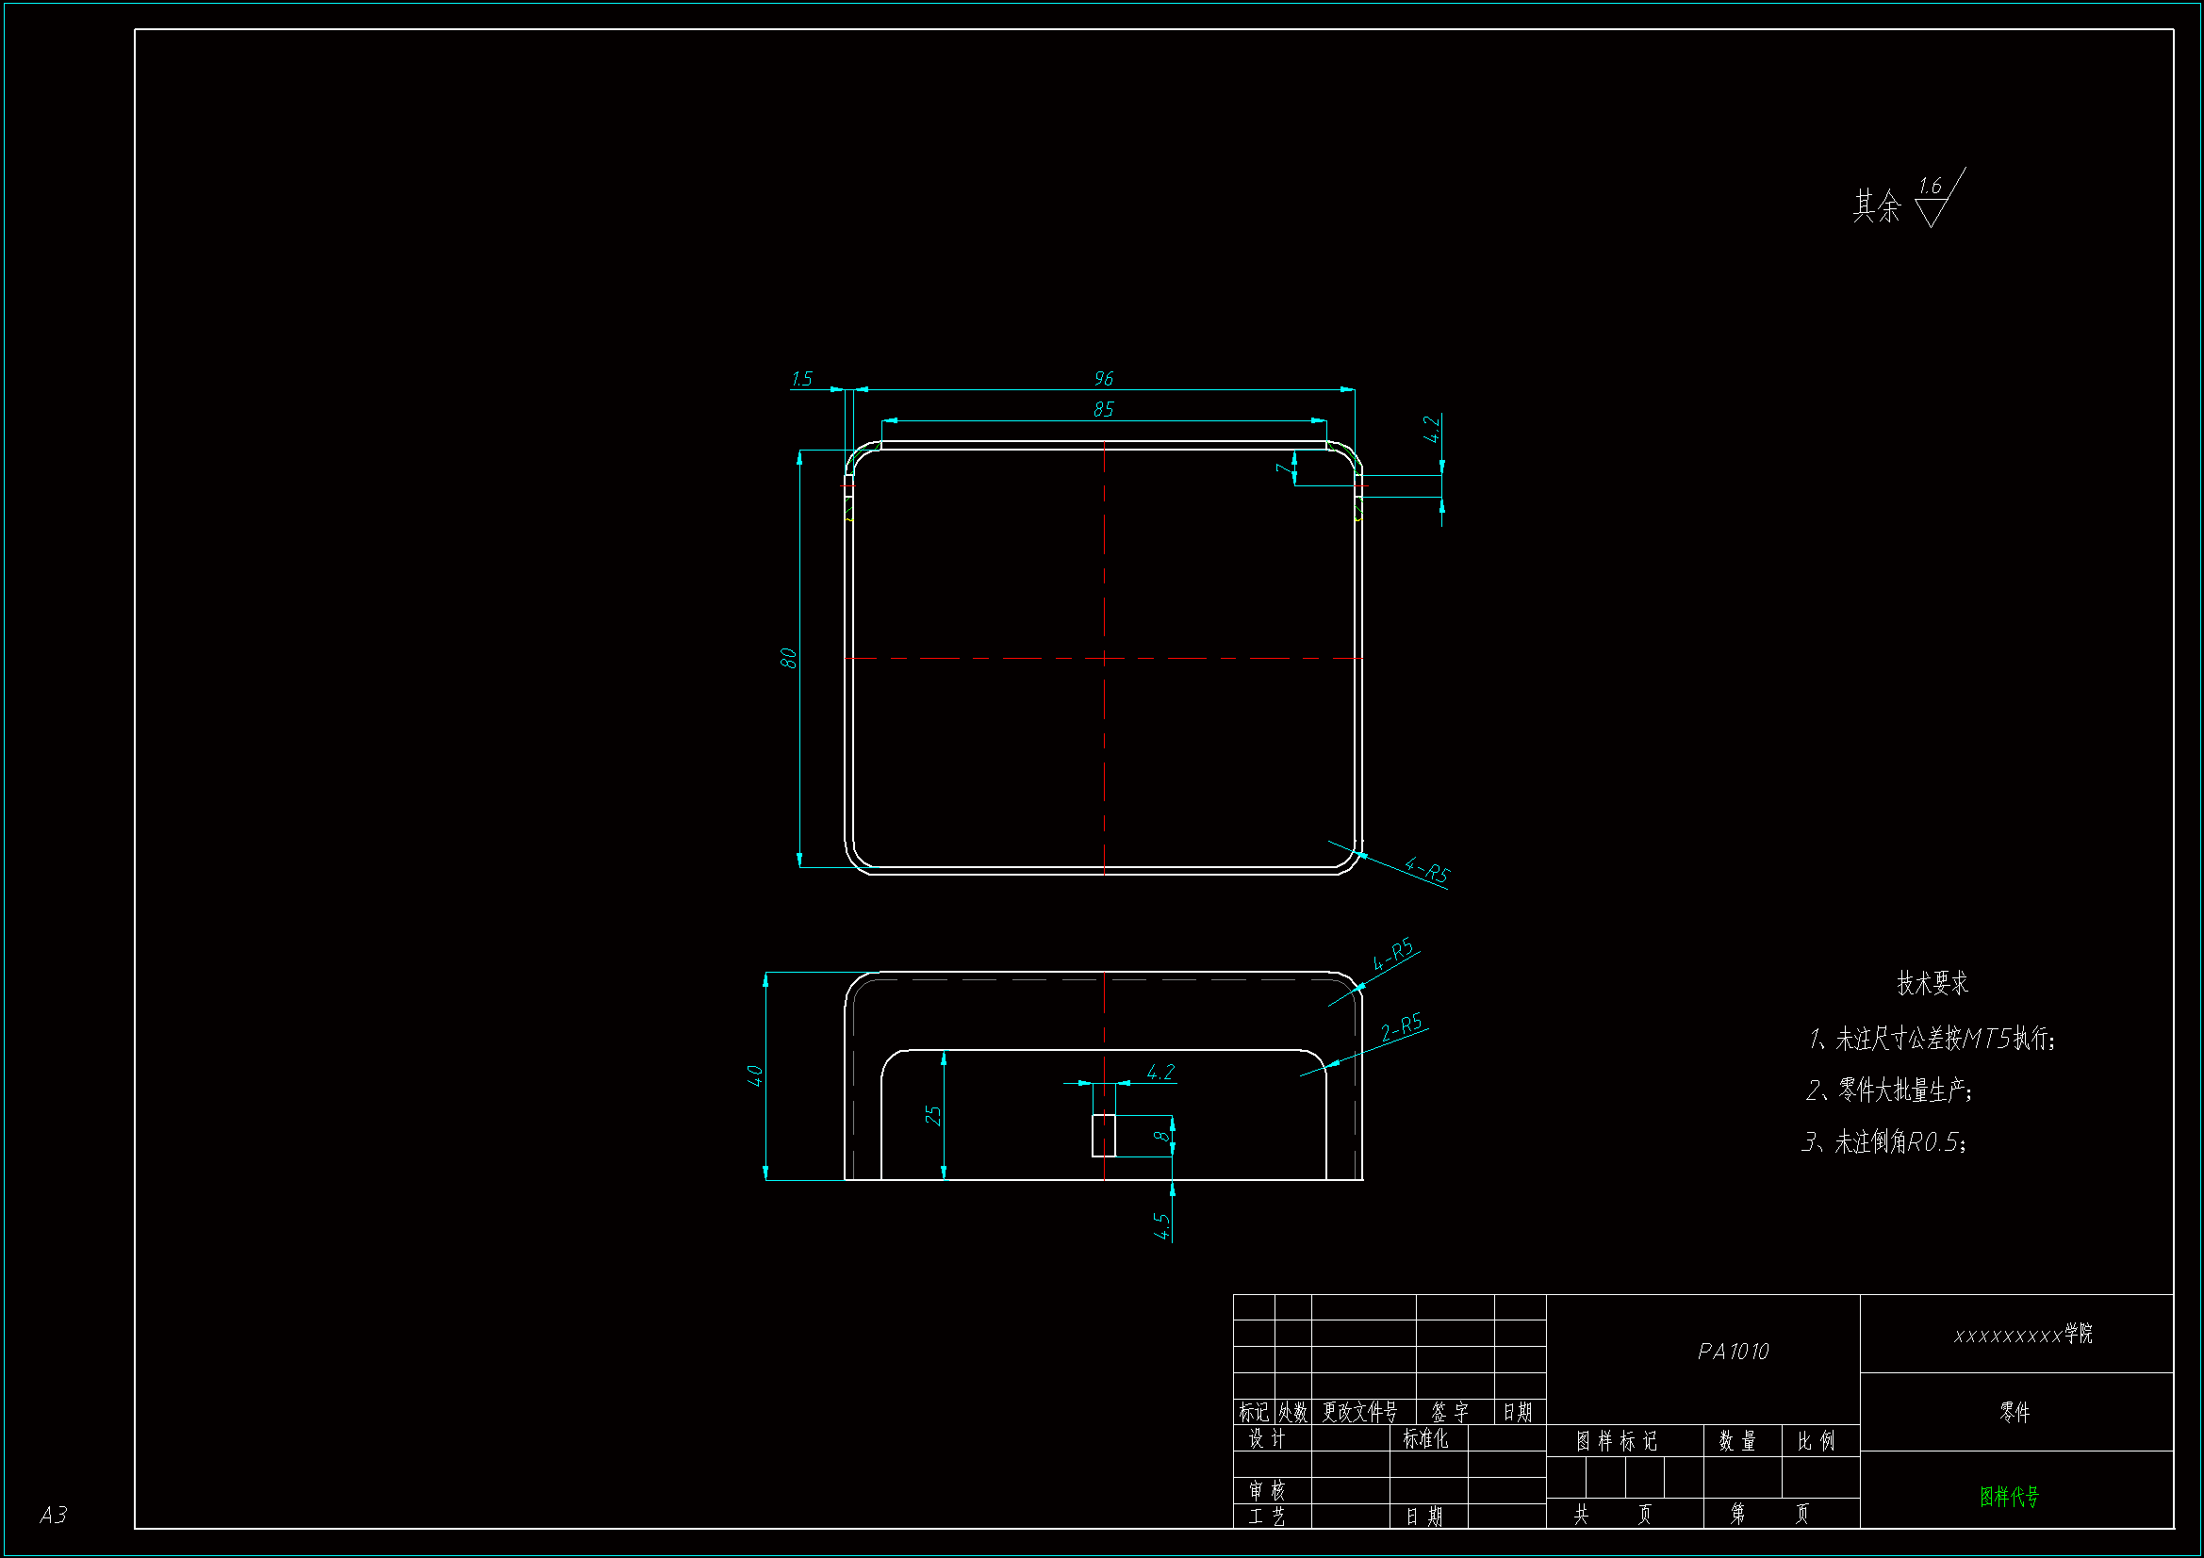This screenshot has width=2204, height=1558.
Task: Click the 2-R5 radius label
Action: click(1402, 1027)
